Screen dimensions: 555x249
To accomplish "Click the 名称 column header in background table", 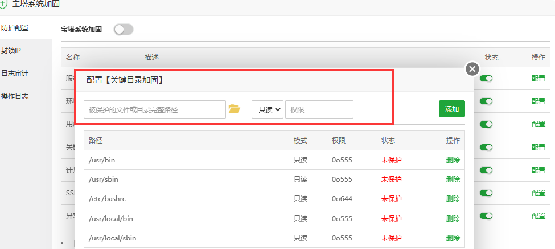I will pos(73,58).
